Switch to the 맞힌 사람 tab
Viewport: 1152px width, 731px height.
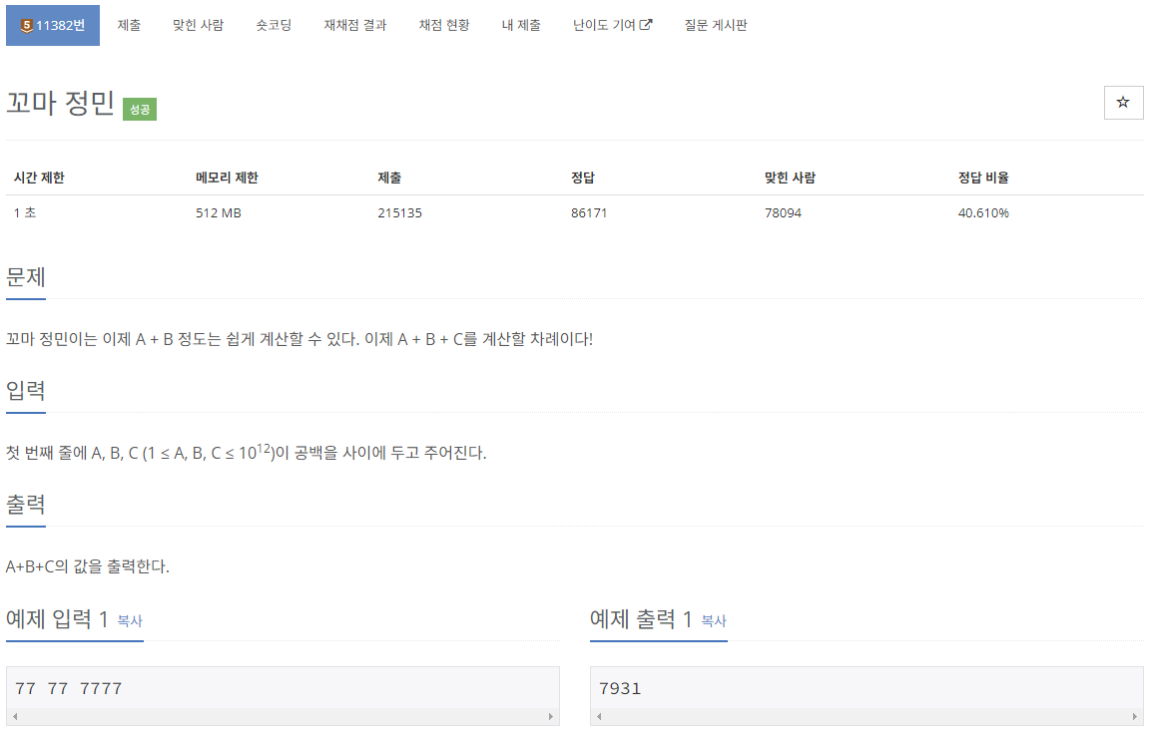[198, 25]
